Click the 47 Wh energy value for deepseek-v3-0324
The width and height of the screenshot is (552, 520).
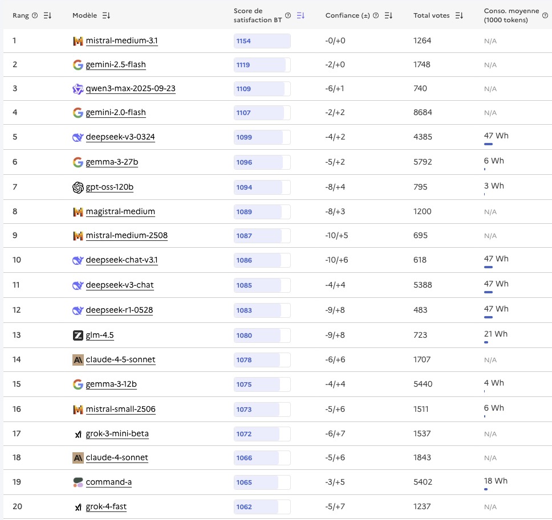point(496,136)
